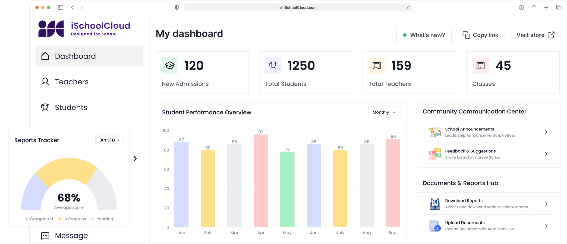This screenshot has width=567, height=244.
Task: Expand School Announcements chevron
Action: [546, 132]
